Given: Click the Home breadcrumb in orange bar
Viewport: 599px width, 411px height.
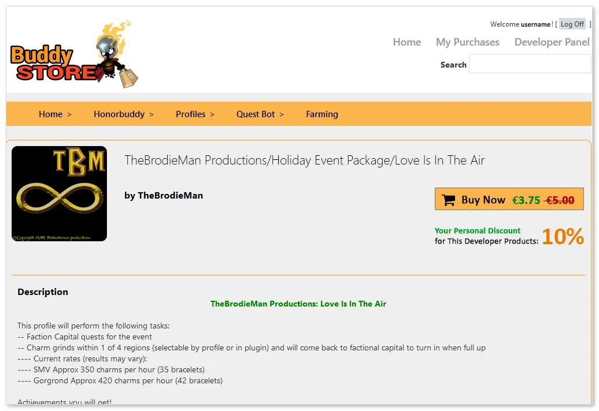Looking at the screenshot, I should 50,114.
